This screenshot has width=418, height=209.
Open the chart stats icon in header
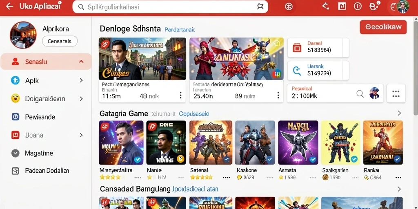tap(342, 6)
